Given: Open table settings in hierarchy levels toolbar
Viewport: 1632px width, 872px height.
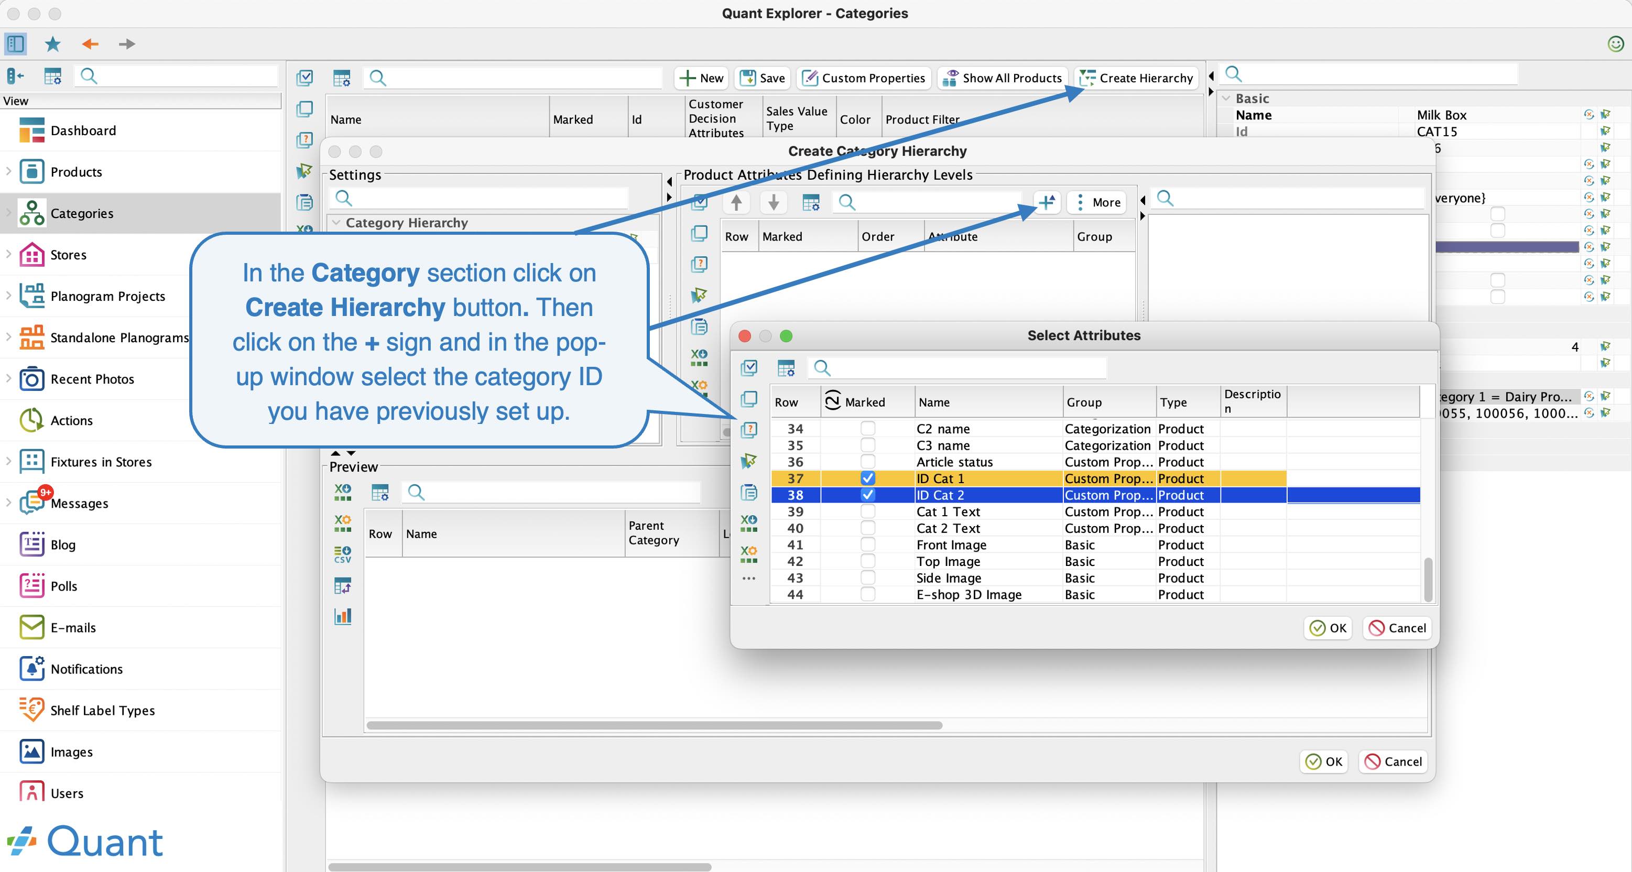Looking at the screenshot, I should (x=811, y=203).
